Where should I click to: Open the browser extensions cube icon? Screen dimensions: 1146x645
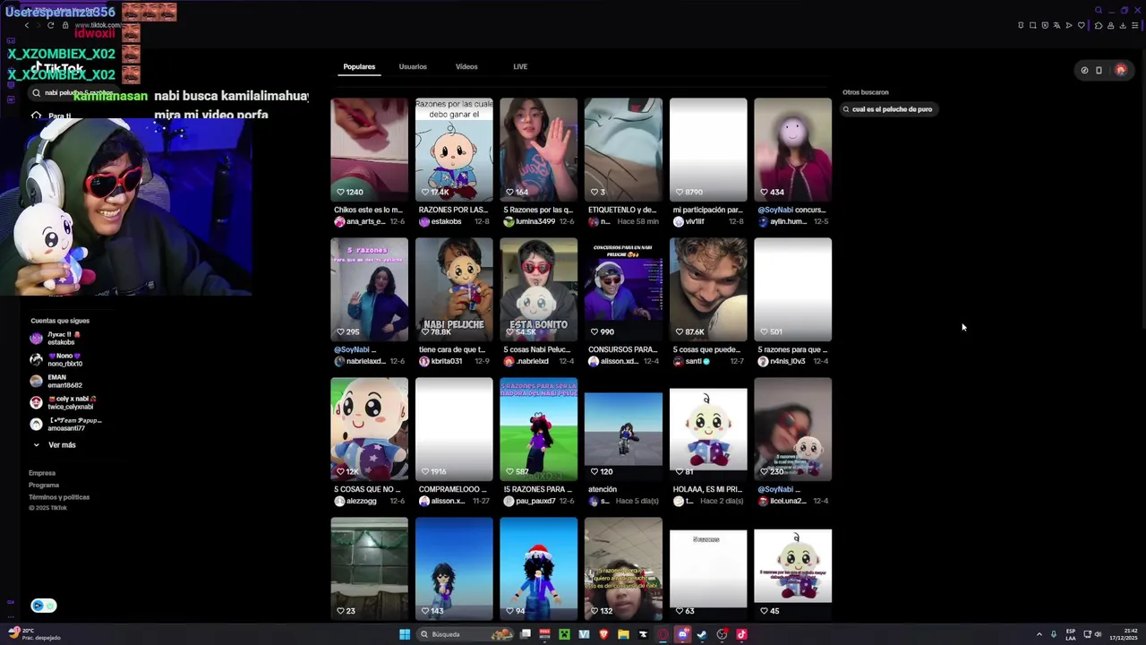pos(1099,25)
